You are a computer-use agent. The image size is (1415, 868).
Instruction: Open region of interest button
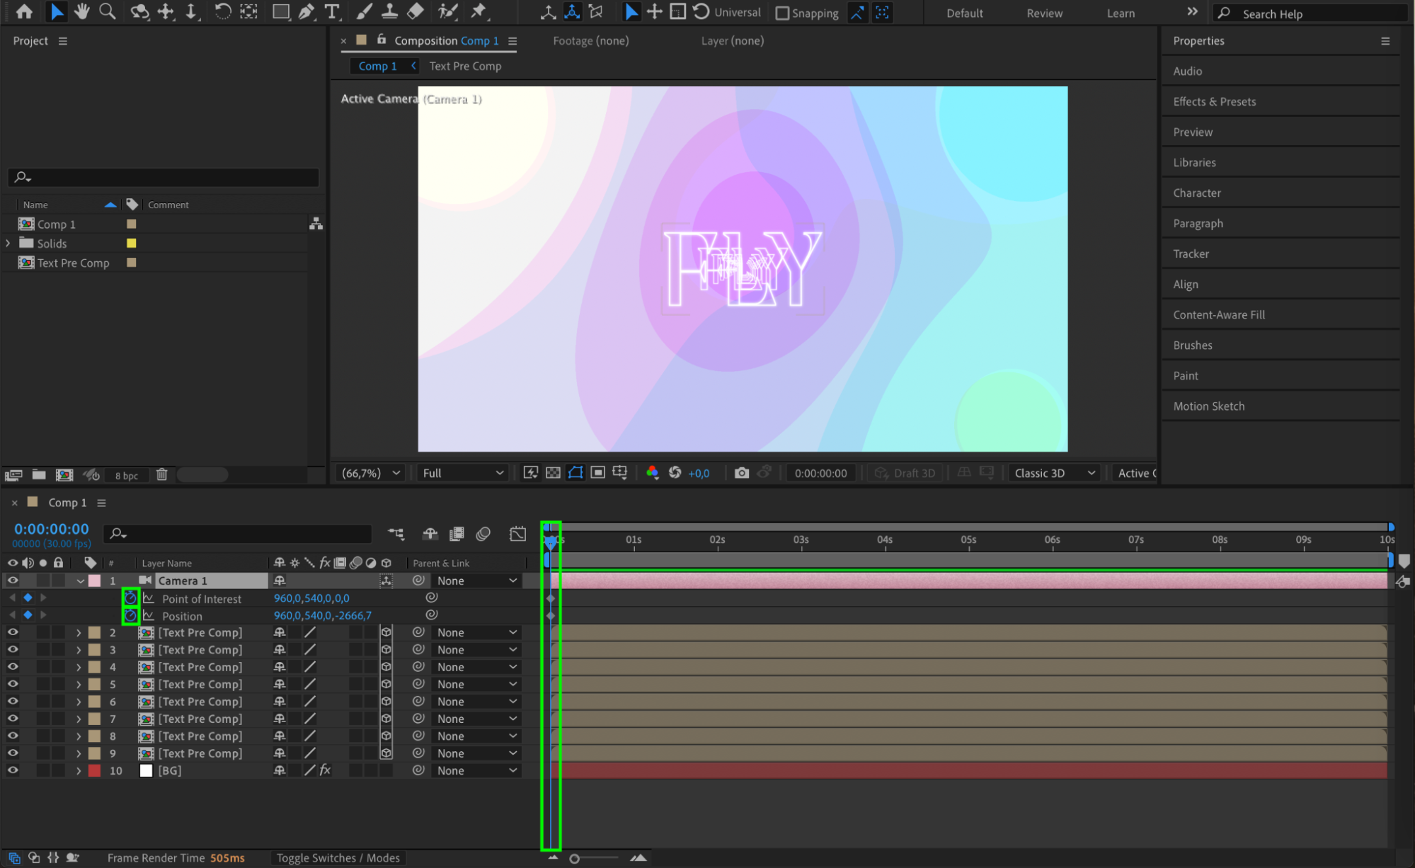tap(598, 473)
